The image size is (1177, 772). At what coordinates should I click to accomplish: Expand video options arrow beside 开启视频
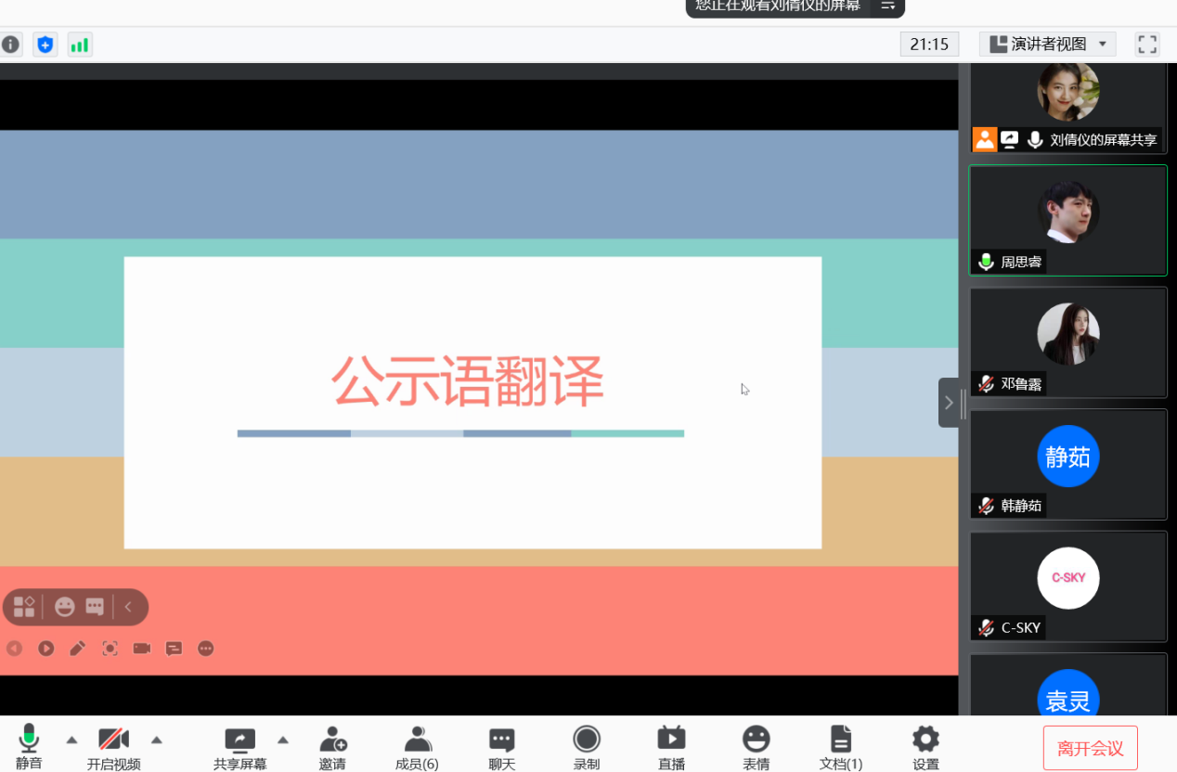click(x=157, y=740)
